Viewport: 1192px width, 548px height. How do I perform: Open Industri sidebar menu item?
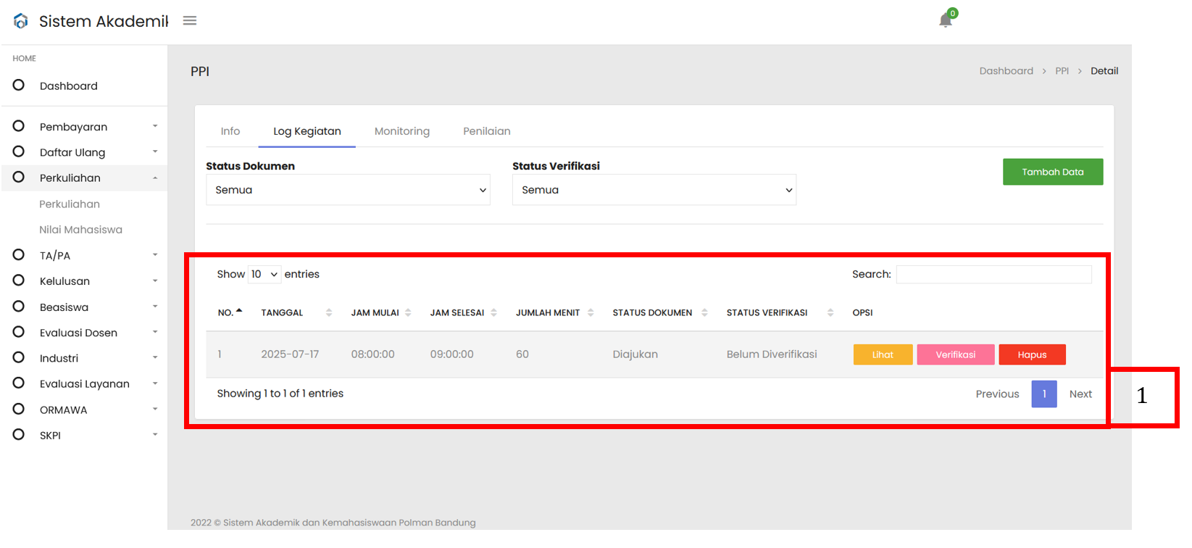coord(59,358)
